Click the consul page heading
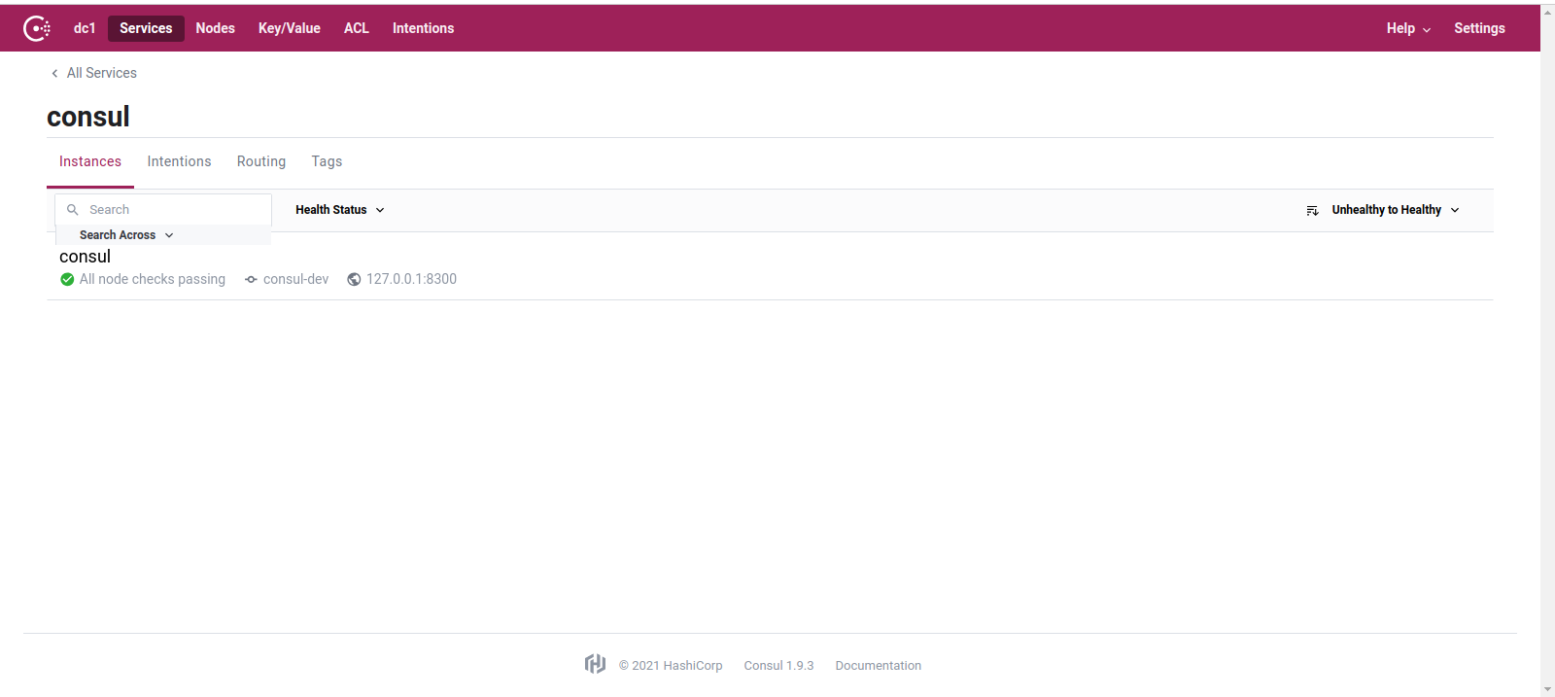1555x697 pixels. pyautogui.click(x=88, y=117)
